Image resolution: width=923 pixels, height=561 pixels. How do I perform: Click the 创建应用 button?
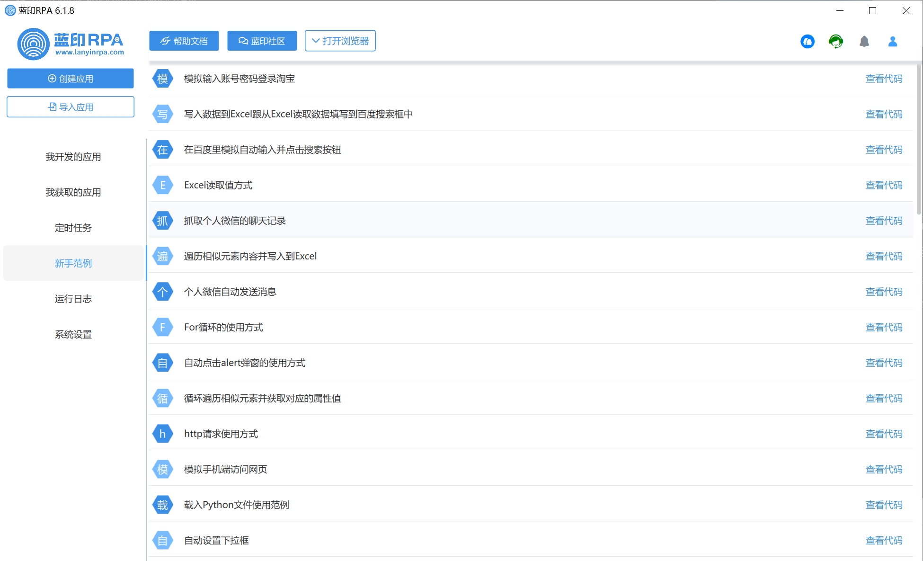[71, 79]
